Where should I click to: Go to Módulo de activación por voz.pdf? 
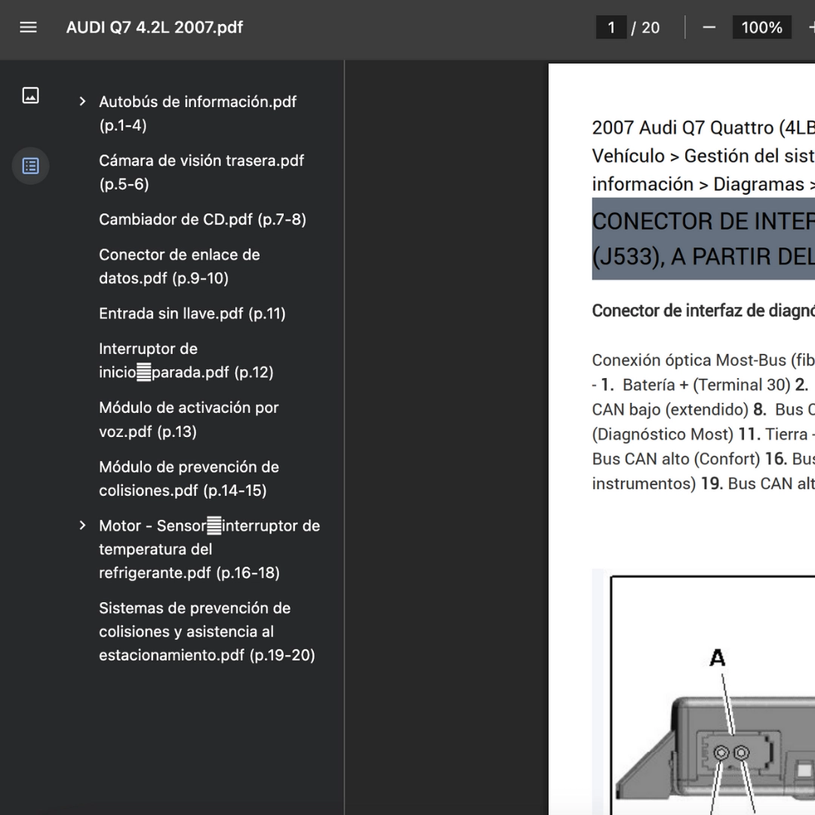(x=189, y=420)
